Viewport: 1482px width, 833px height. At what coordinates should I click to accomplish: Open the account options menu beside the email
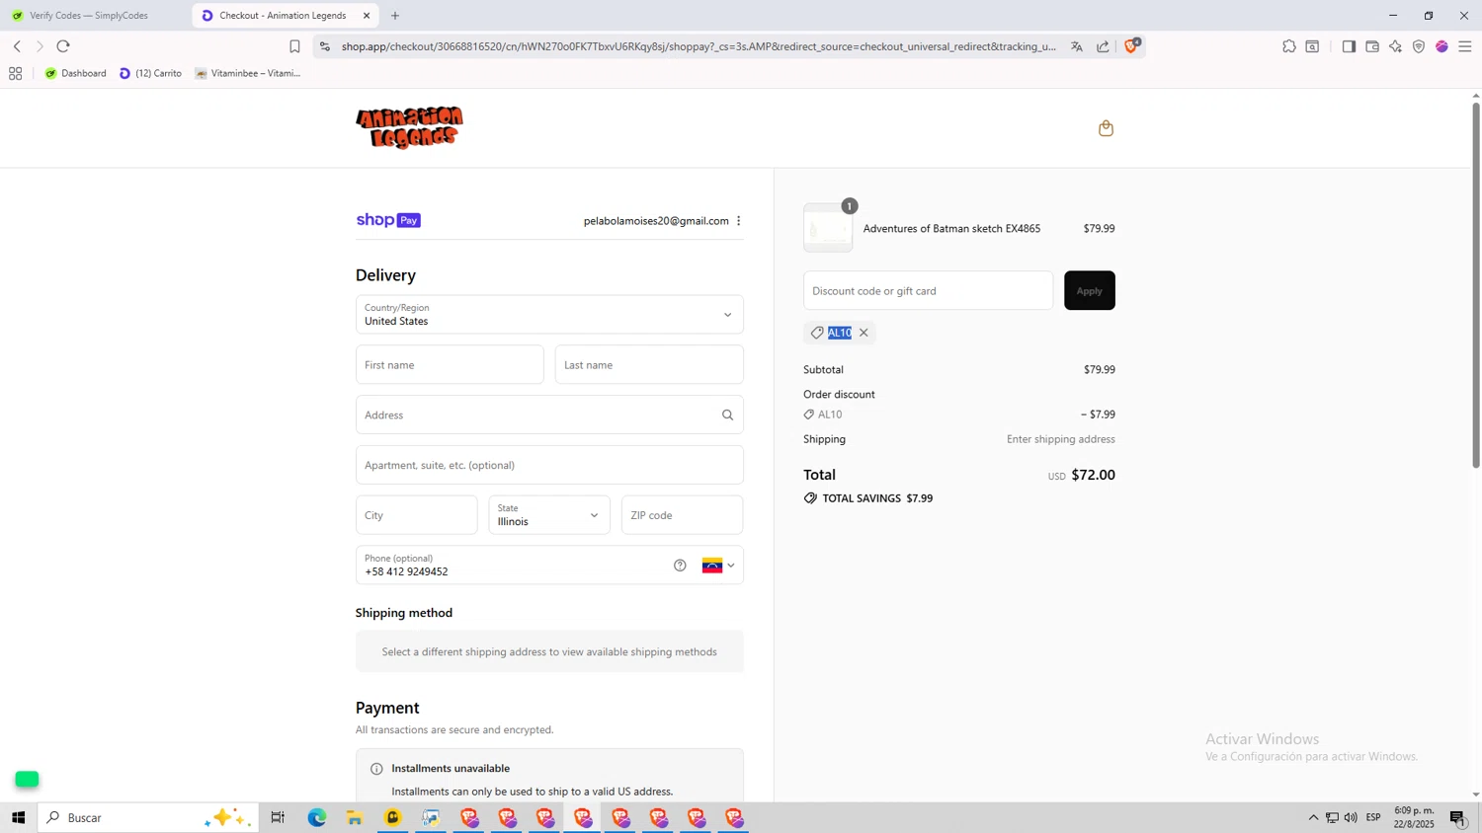(739, 221)
